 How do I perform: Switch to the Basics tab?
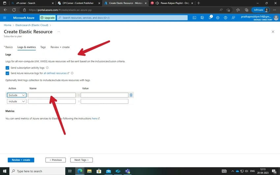(8, 47)
